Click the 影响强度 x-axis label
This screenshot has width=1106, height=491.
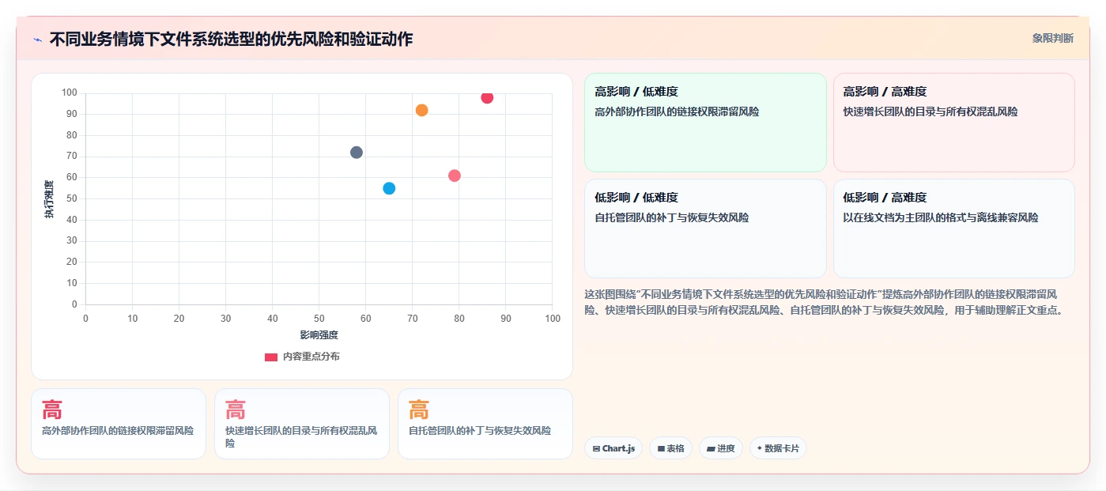click(x=319, y=335)
